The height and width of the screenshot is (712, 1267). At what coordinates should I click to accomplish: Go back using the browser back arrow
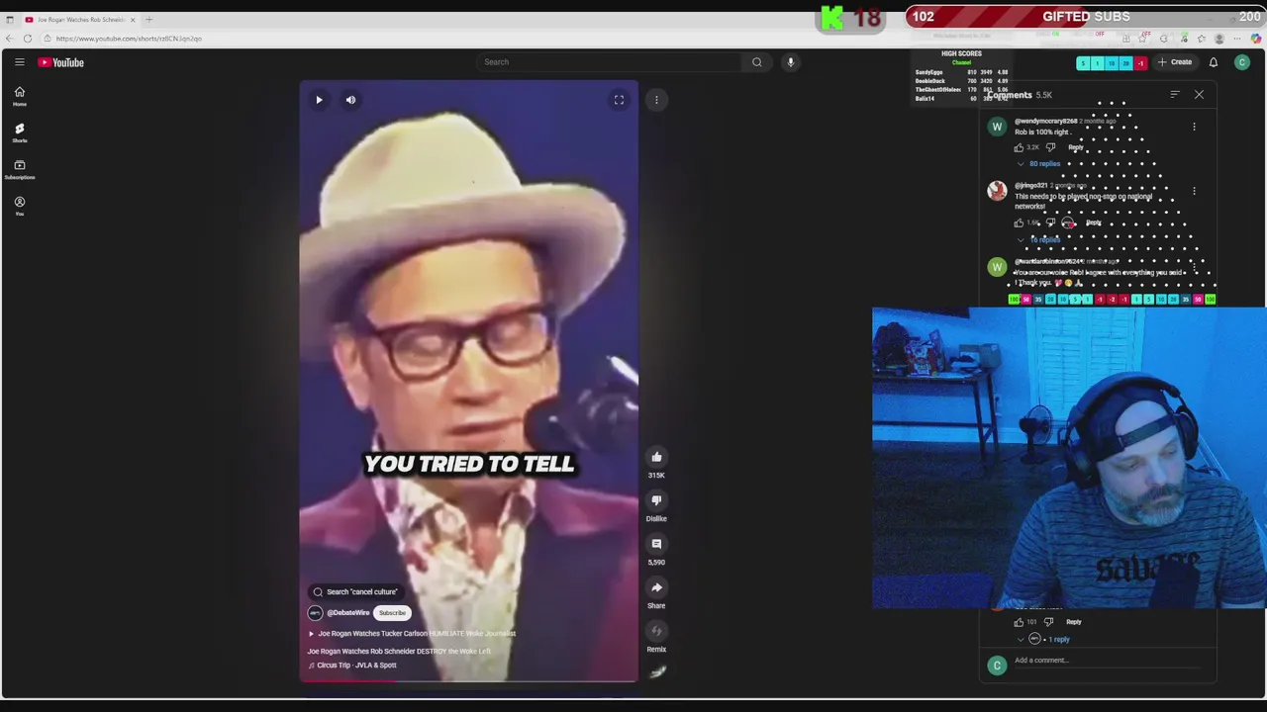pyautogui.click(x=10, y=39)
